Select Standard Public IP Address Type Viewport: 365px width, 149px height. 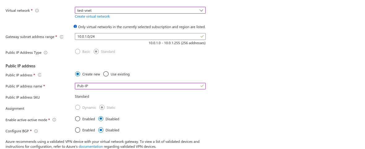pyautogui.click(x=96, y=52)
